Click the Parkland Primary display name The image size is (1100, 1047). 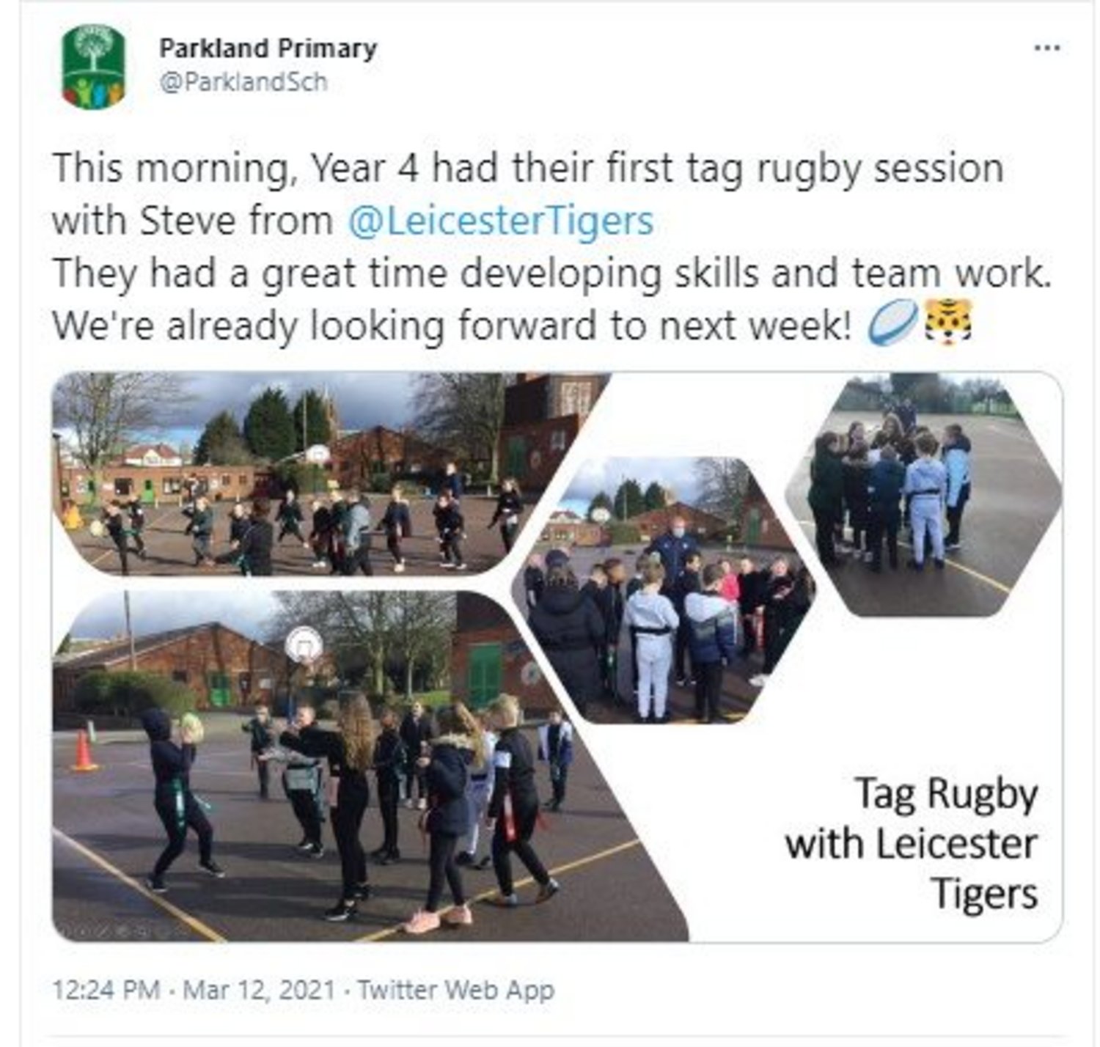268,48
